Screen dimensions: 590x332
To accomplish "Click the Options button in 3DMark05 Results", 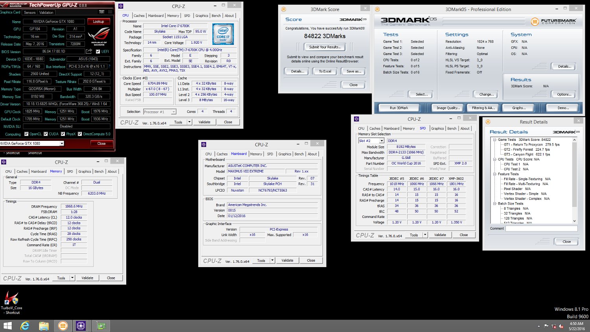I will 564,94.
